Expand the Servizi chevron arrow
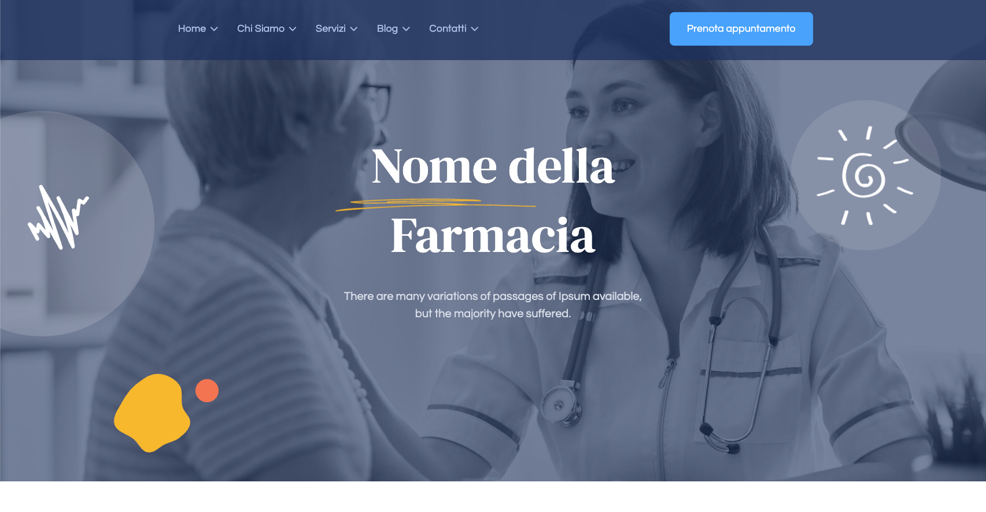Viewport: 986px width, 512px height. [x=354, y=29]
